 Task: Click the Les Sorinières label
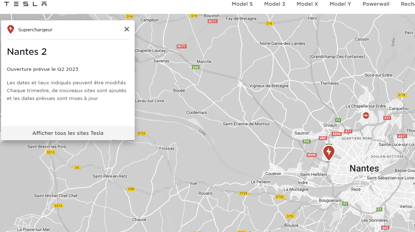pyautogui.click(x=374, y=220)
